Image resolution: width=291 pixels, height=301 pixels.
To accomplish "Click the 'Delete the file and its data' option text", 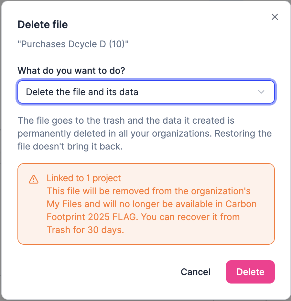I will 82,92.
